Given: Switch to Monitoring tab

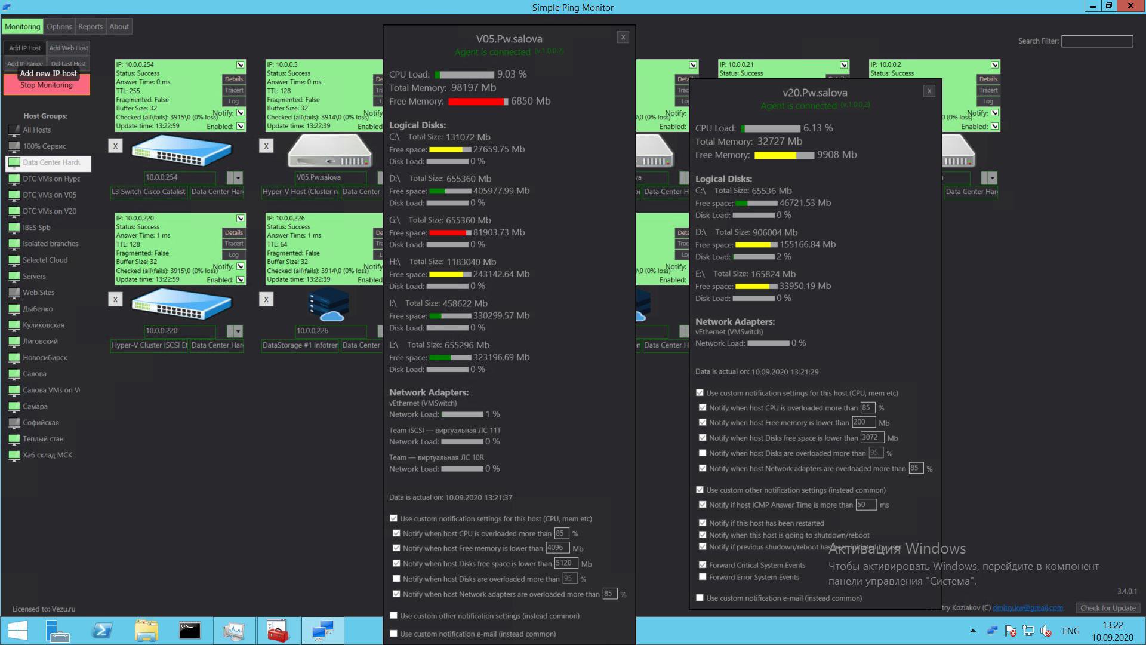Looking at the screenshot, I should [22, 26].
